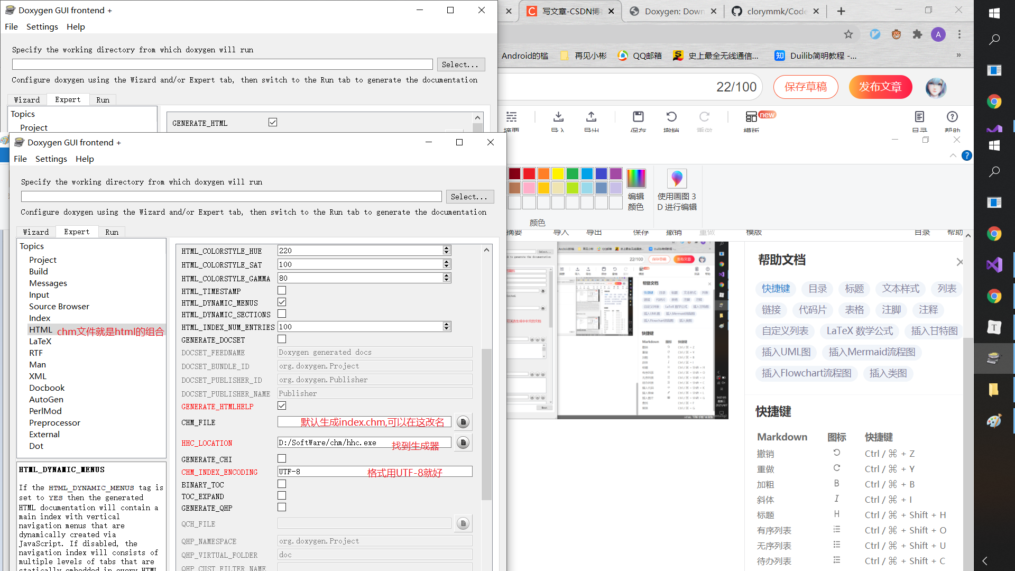This screenshot has height=571, width=1015.
Task: Expand the HTML_INDEX_NUM_ENTRIES dropdown
Action: pos(446,326)
